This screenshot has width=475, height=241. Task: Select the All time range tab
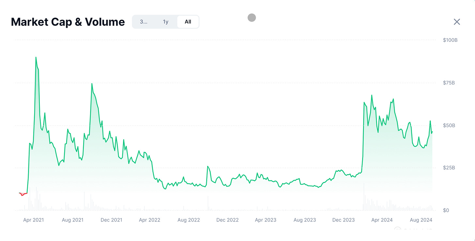pyautogui.click(x=188, y=22)
